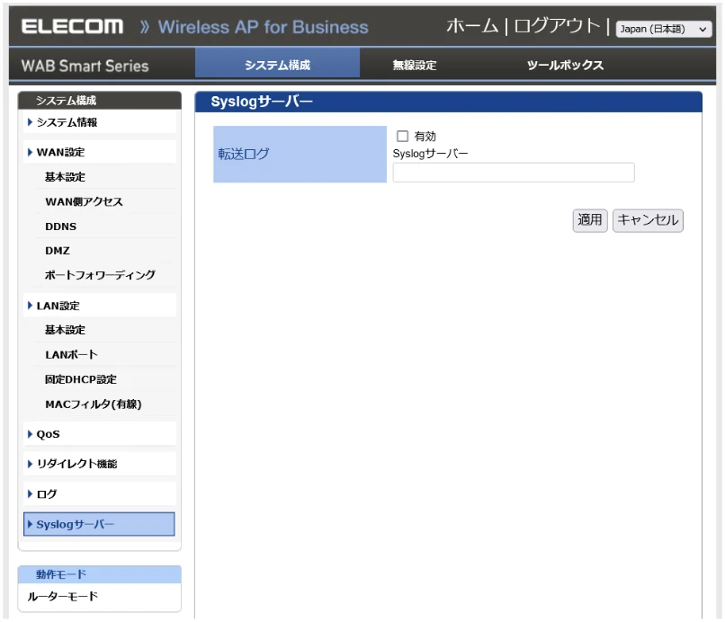Click the 適用 button
Image resolution: width=725 pixels, height=622 pixels.
click(589, 220)
